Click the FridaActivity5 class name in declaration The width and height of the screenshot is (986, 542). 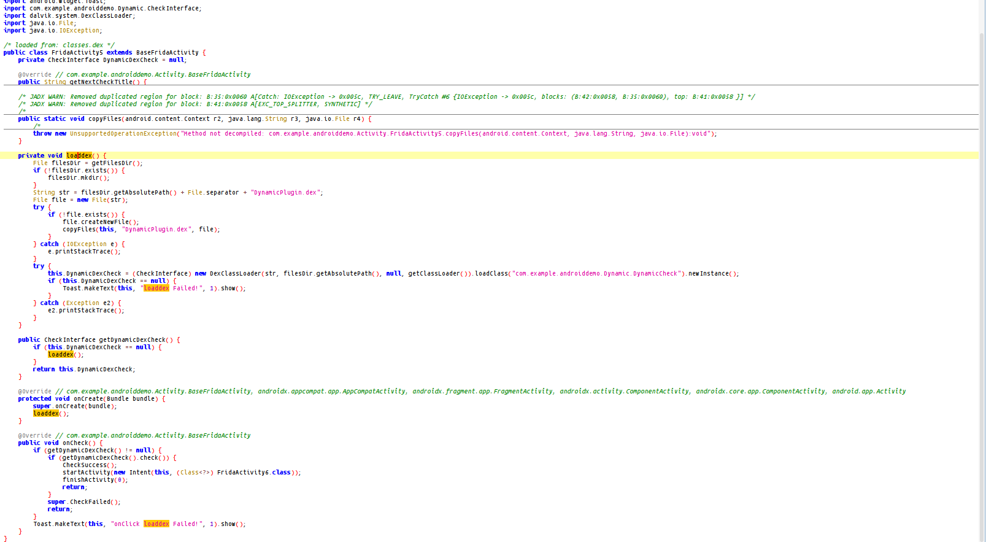(x=77, y=53)
